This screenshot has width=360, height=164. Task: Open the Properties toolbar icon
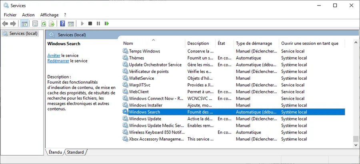coord(35,24)
